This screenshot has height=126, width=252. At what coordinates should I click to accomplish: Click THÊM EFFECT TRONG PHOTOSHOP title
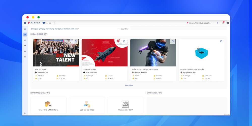(x=145, y=69)
